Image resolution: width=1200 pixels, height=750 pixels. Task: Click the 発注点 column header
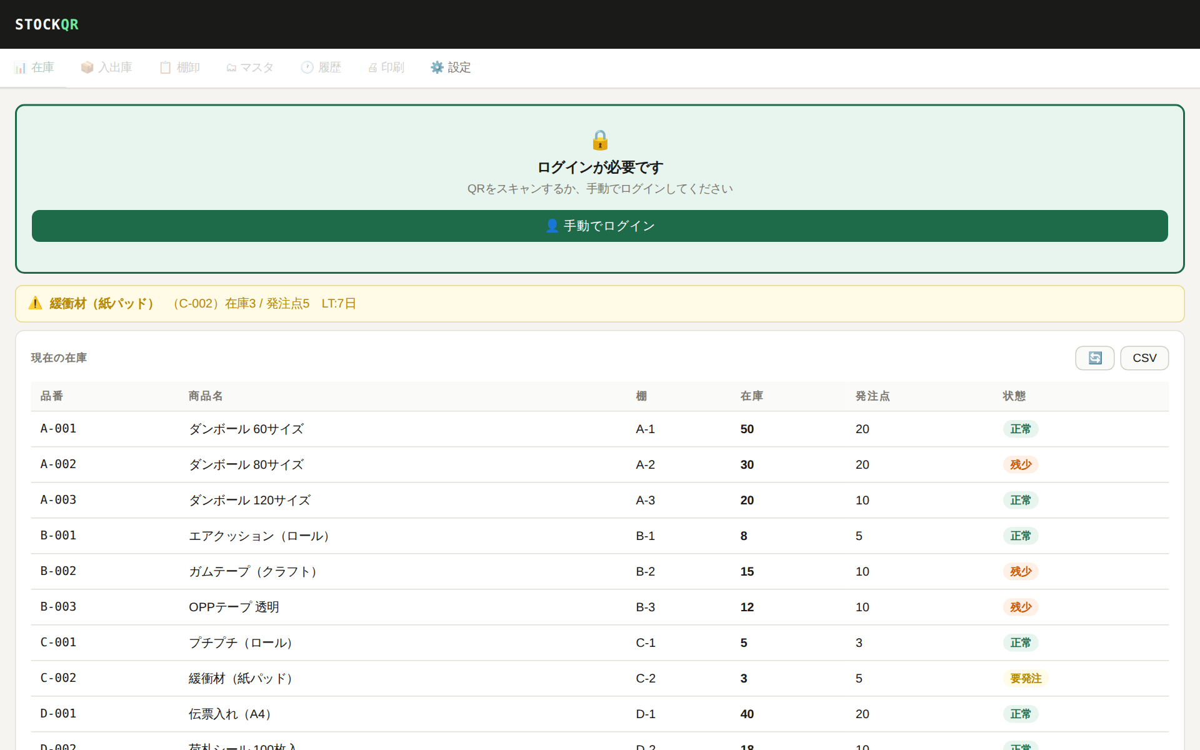click(872, 396)
